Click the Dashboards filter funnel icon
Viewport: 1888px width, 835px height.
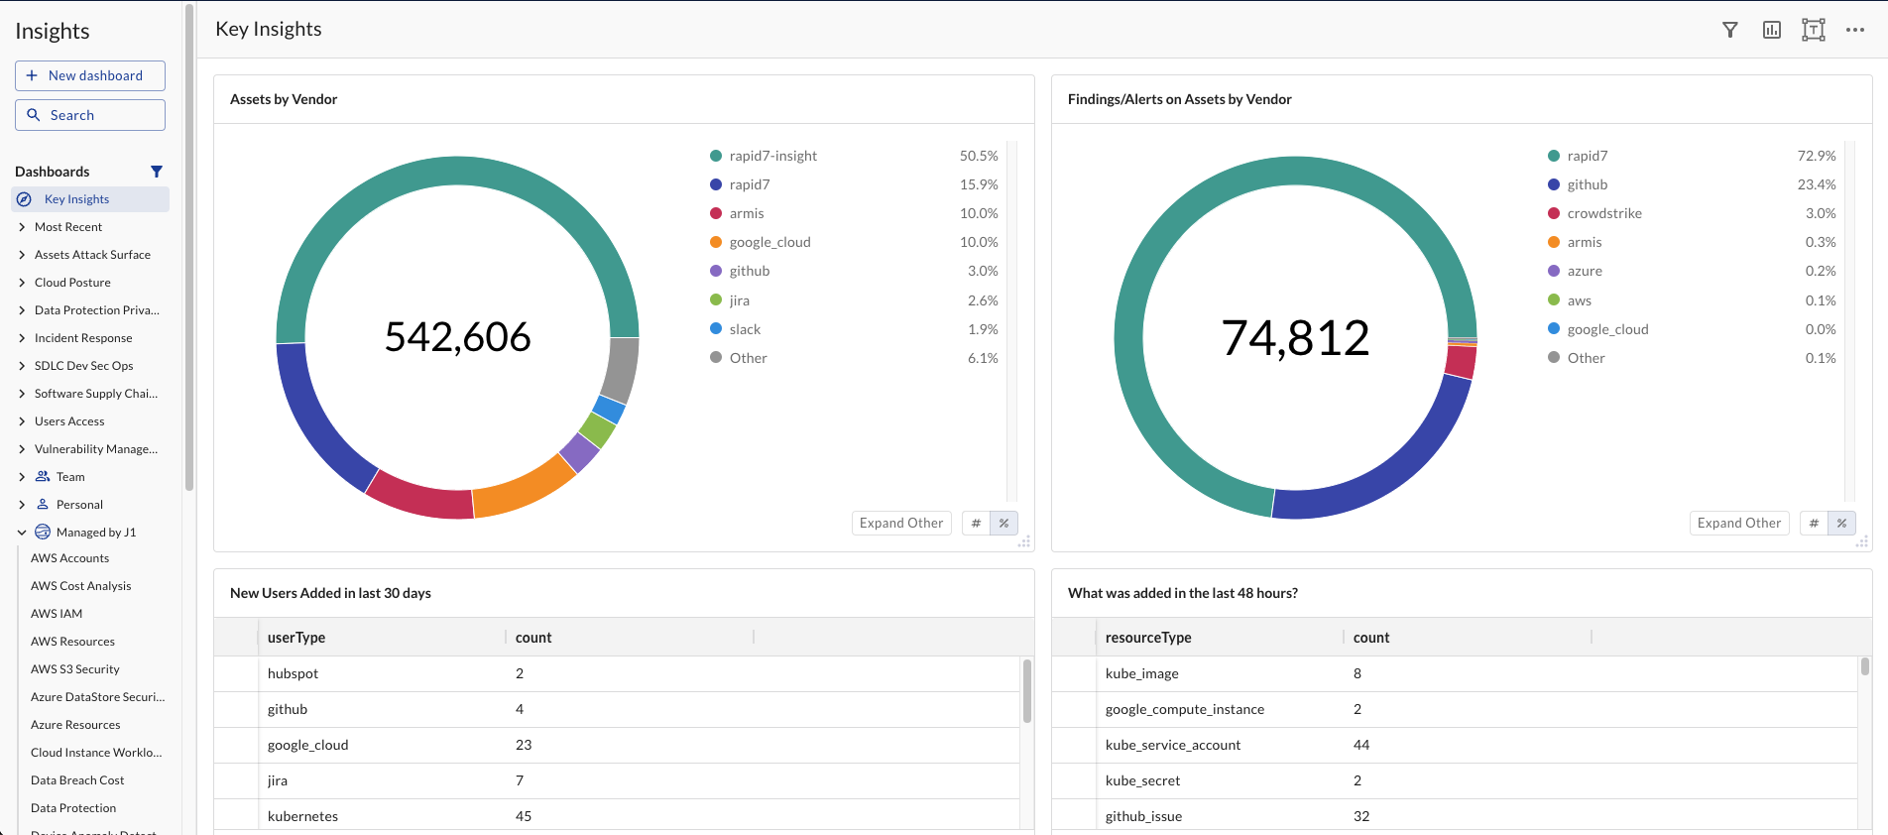pyautogui.click(x=157, y=172)
